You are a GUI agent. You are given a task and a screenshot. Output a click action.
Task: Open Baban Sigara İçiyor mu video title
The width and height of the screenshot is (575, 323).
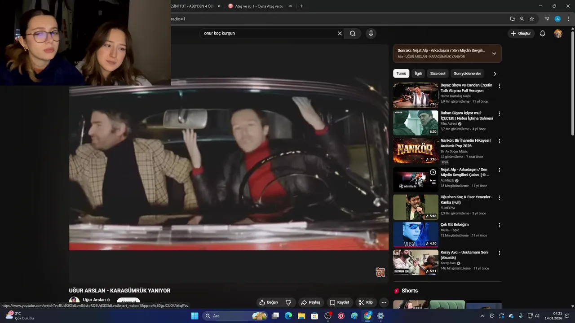(x=466, y=116)
